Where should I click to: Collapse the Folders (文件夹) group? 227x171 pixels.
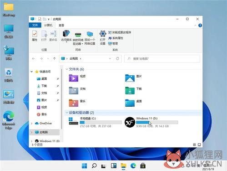click(67, 69)
